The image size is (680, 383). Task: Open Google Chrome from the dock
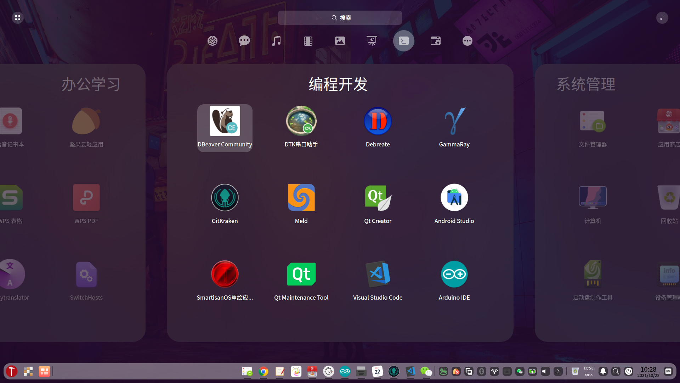point(263,371)
